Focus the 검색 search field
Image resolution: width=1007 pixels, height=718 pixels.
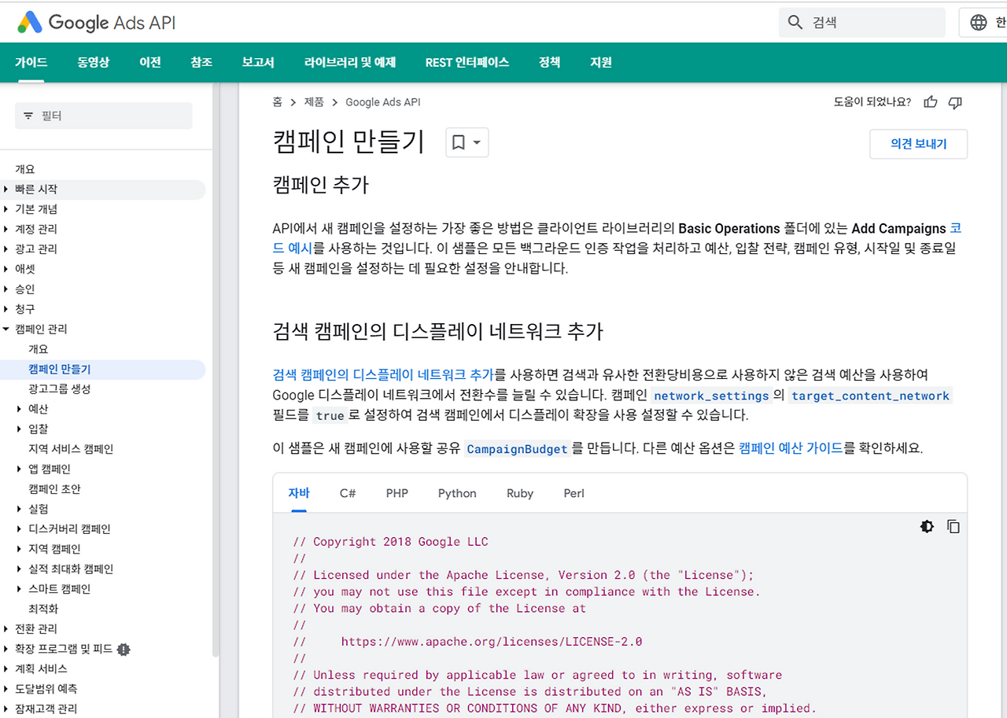(x=861, y=22)
